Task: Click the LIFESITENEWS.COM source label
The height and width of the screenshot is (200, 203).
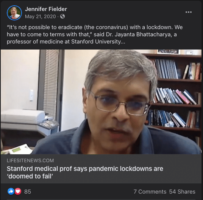Action: [30, 160]
